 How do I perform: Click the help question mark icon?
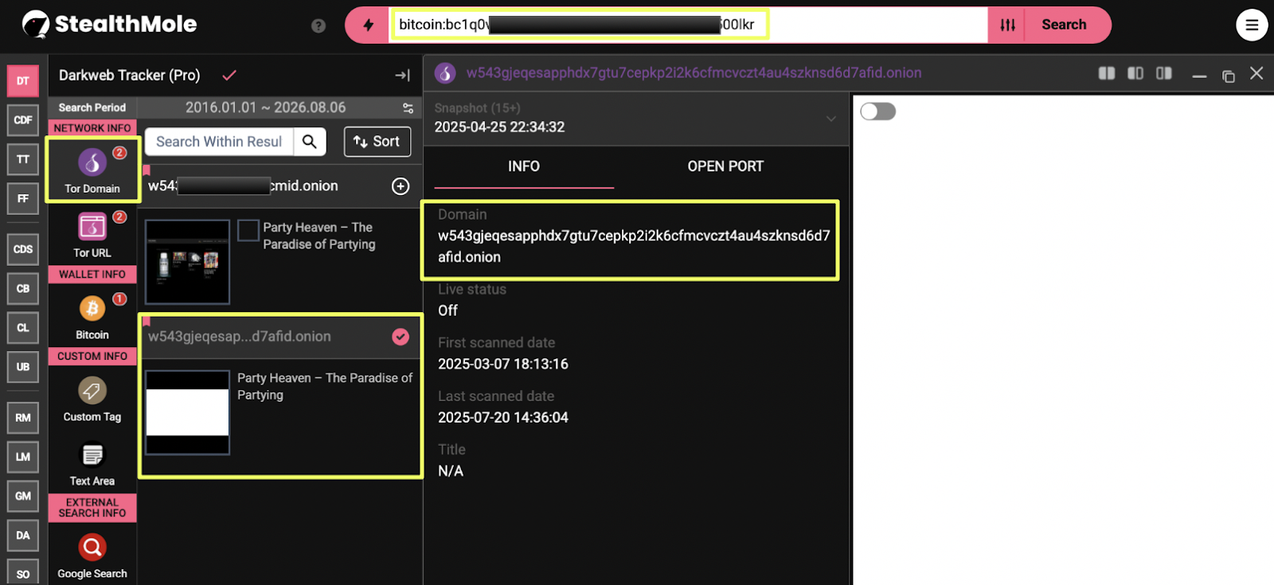pos(318,25)
